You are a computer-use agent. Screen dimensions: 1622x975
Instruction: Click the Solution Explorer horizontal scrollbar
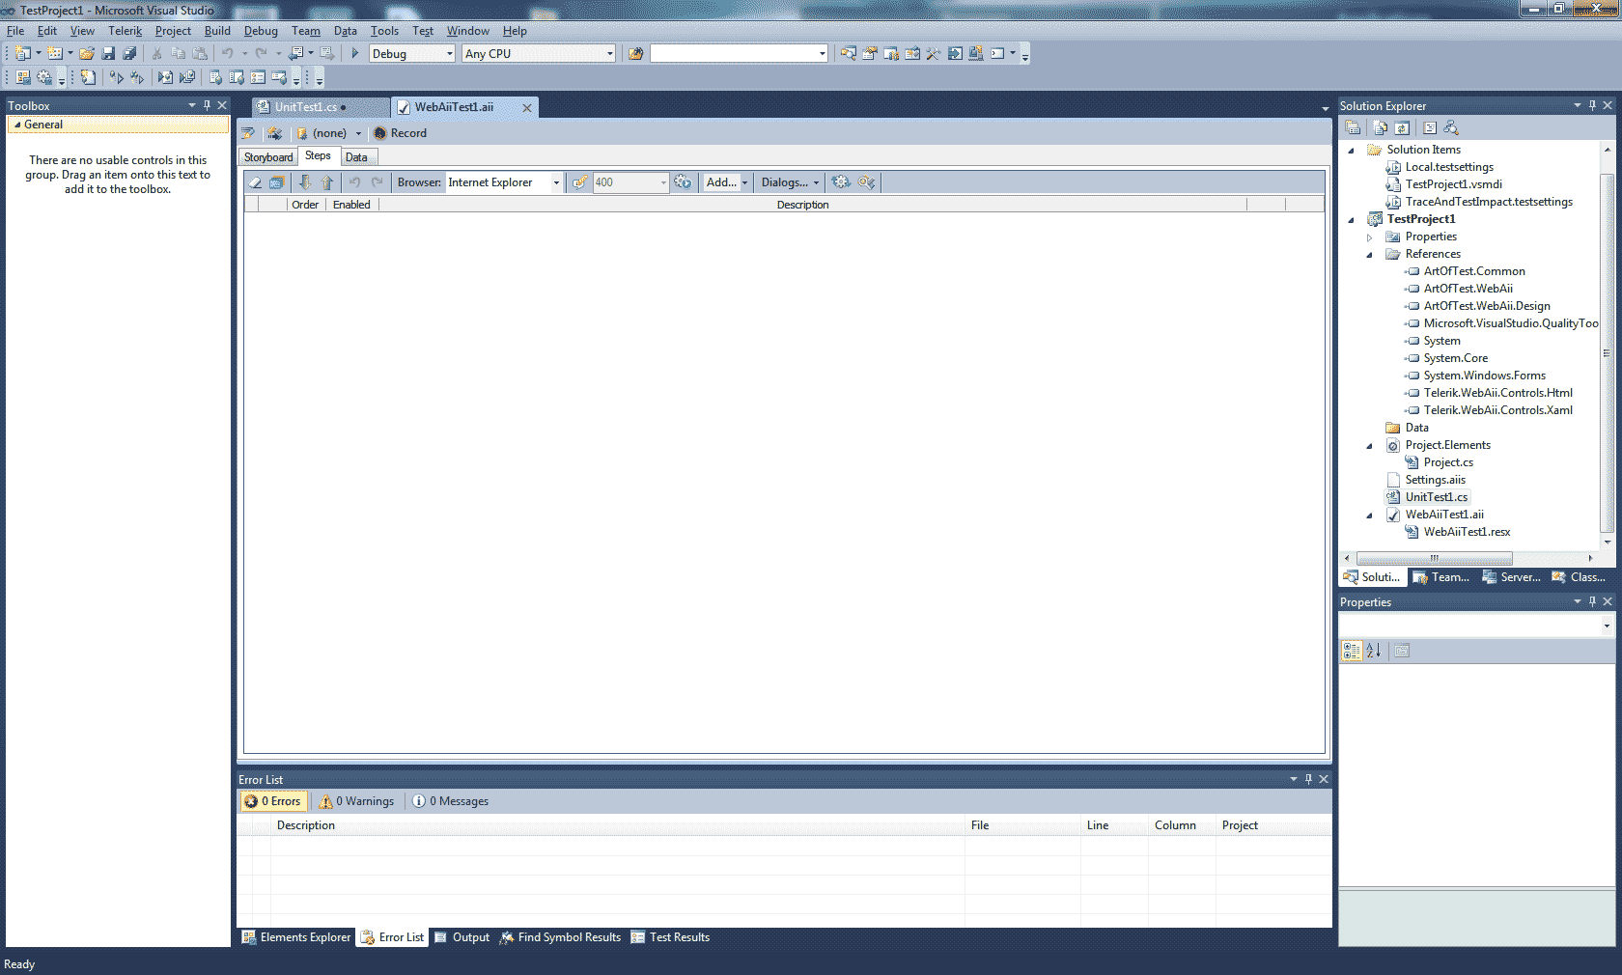[x=1435, y=558]
